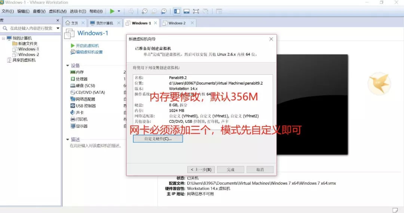Toggle the library sidebar view icon
The image size is (404, 213).
177,11
